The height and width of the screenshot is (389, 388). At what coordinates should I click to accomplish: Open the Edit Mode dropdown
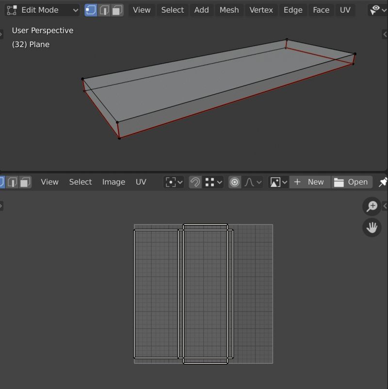41,10
